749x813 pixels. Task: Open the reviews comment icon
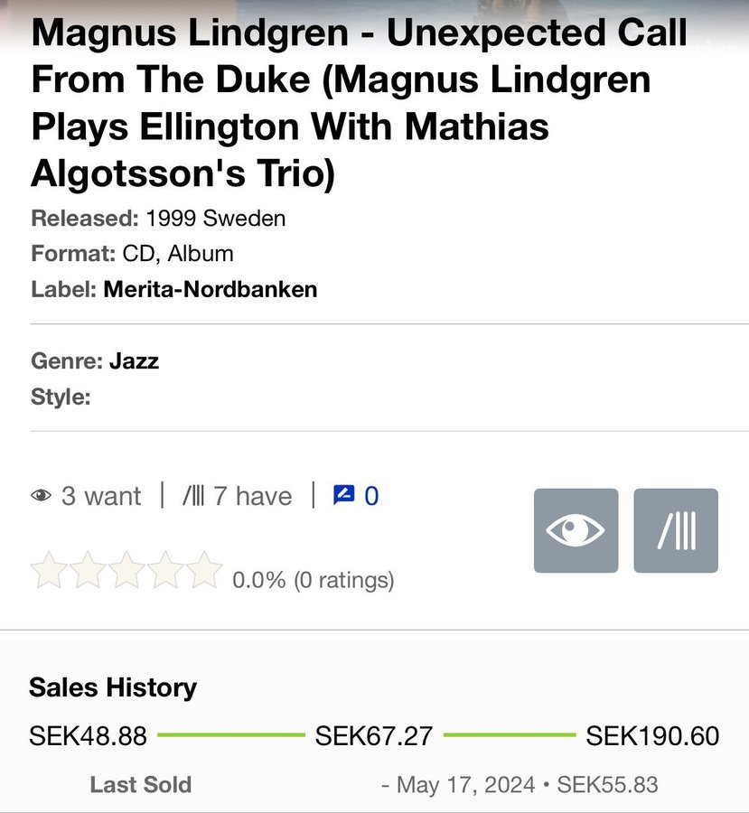[344, 495]
